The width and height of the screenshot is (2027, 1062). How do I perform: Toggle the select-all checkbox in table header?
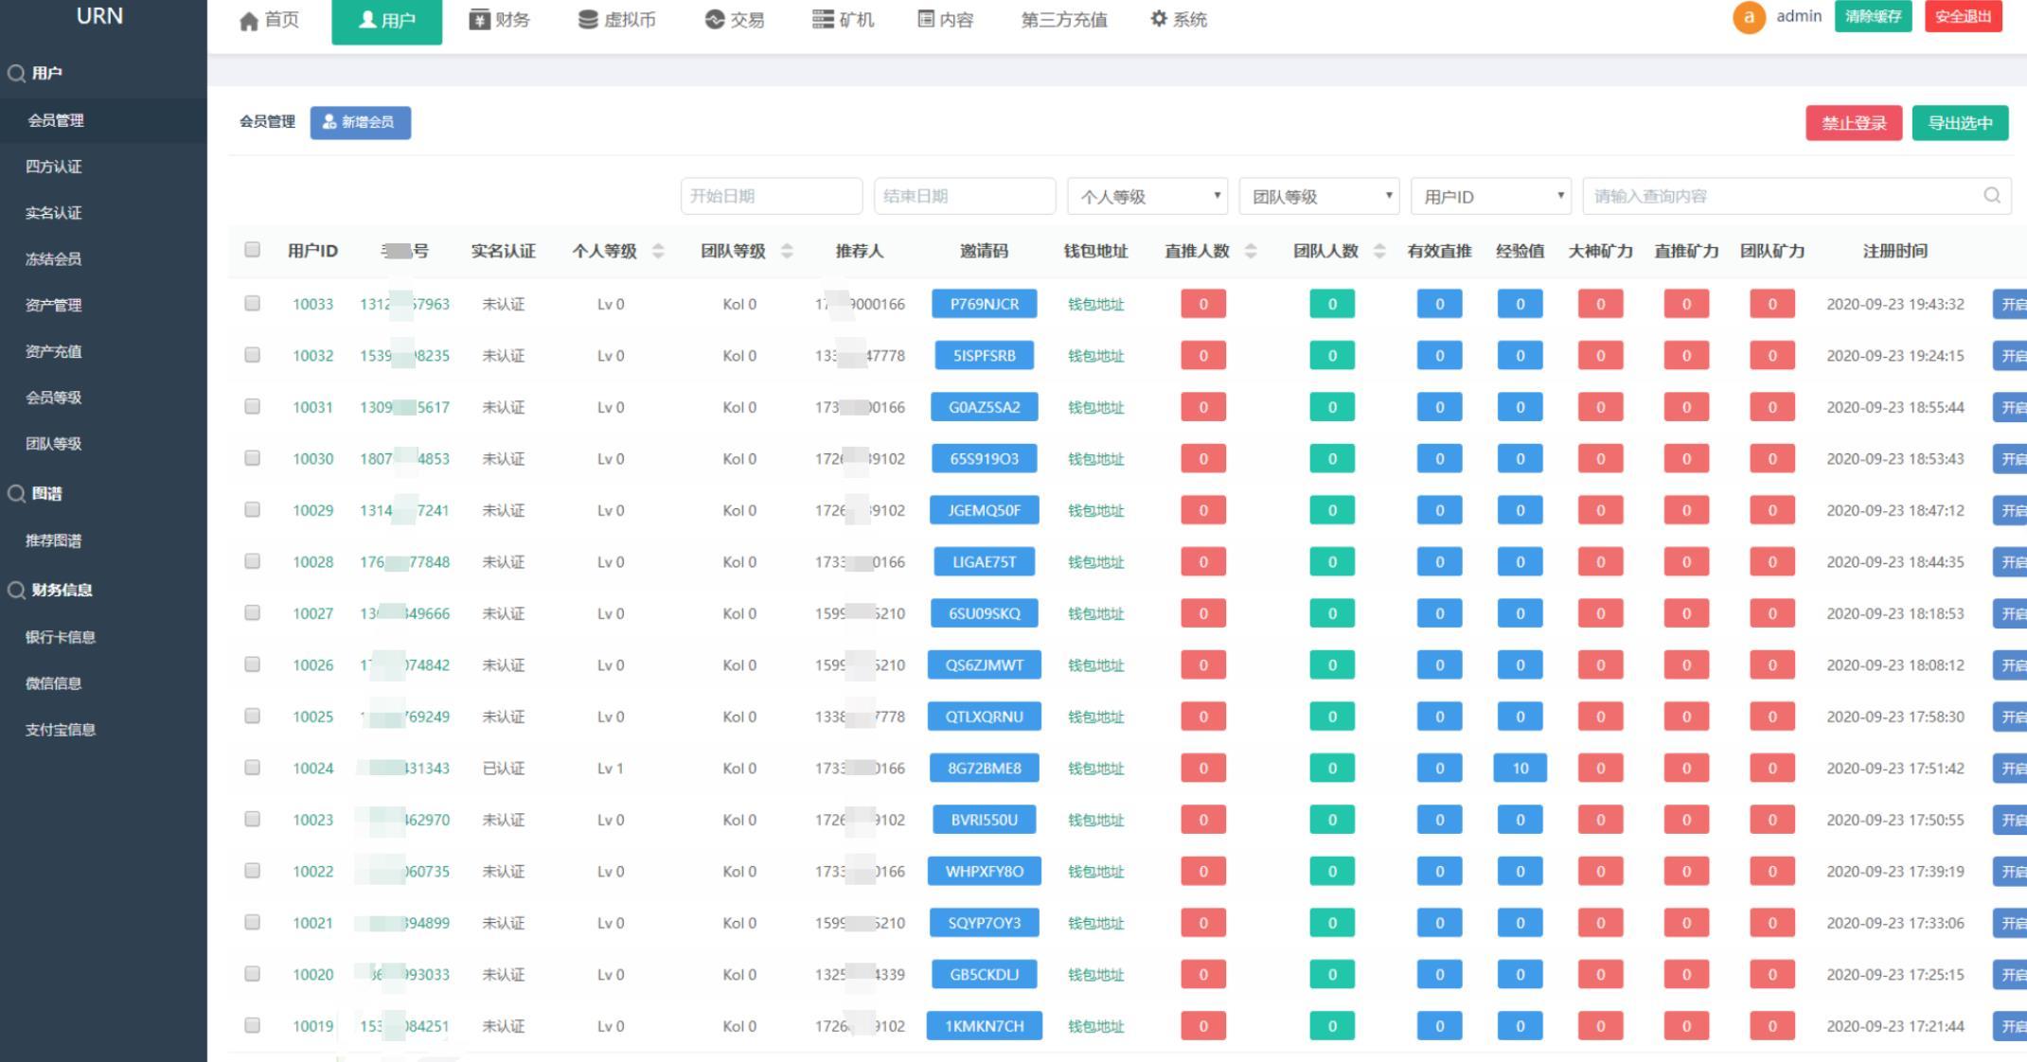252,249
